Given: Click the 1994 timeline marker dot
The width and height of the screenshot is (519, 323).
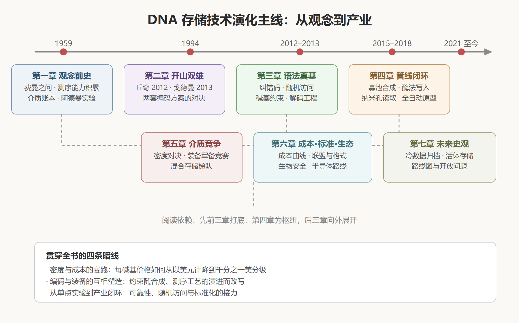Looking at the screenshot, I should (190, 52).
